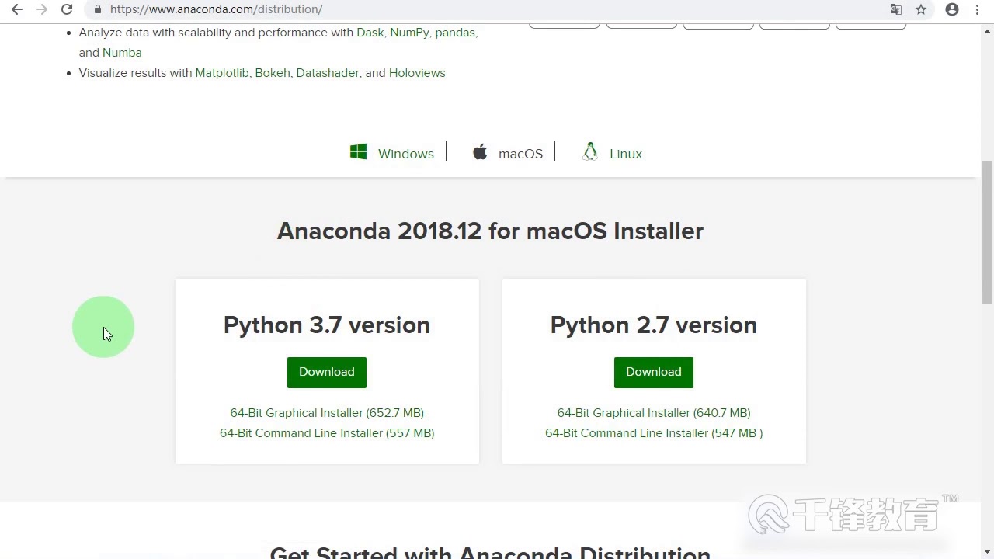Click the browser back arrow
994x559 pixels.
pyautogui.click(x=16, y=9)
